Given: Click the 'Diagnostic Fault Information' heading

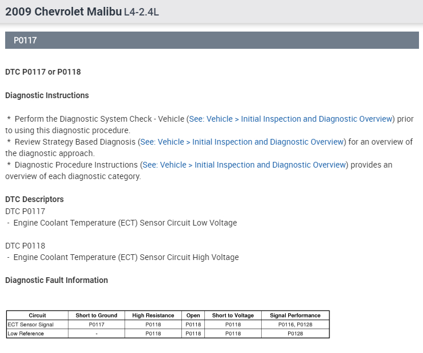Looking at the screenshot, I should (56, 280).
